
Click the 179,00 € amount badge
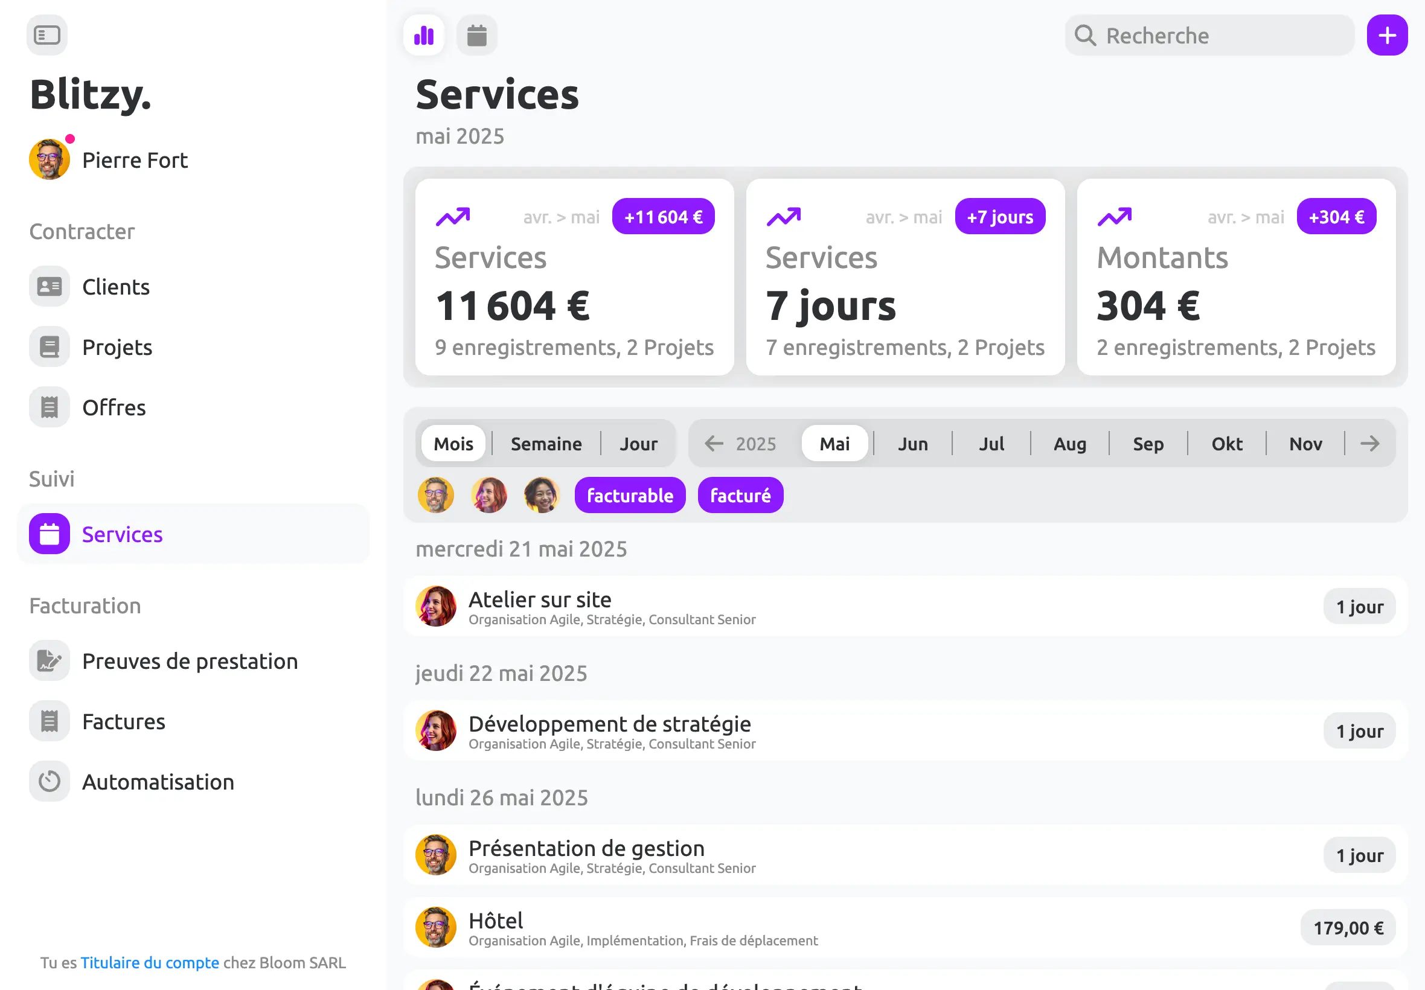(1348, 927)
